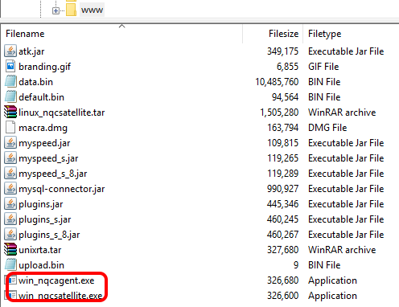Select the www folder label in tree

tap(92, 10)
